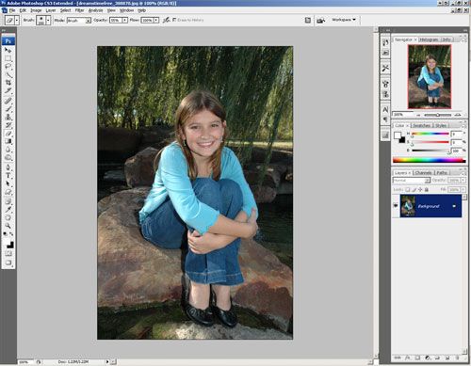Enable the Erase to History checkbox
471x366 pixels.
[x=174, y=20]
